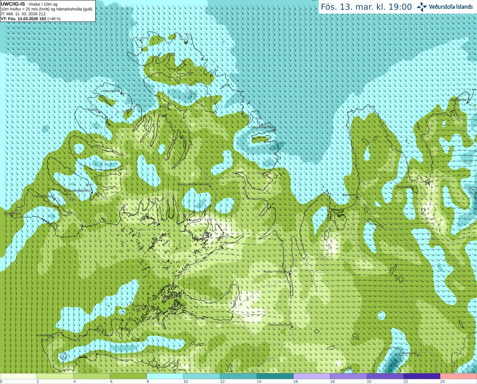Click the Stykkishólmur station label

coord(143,305)
